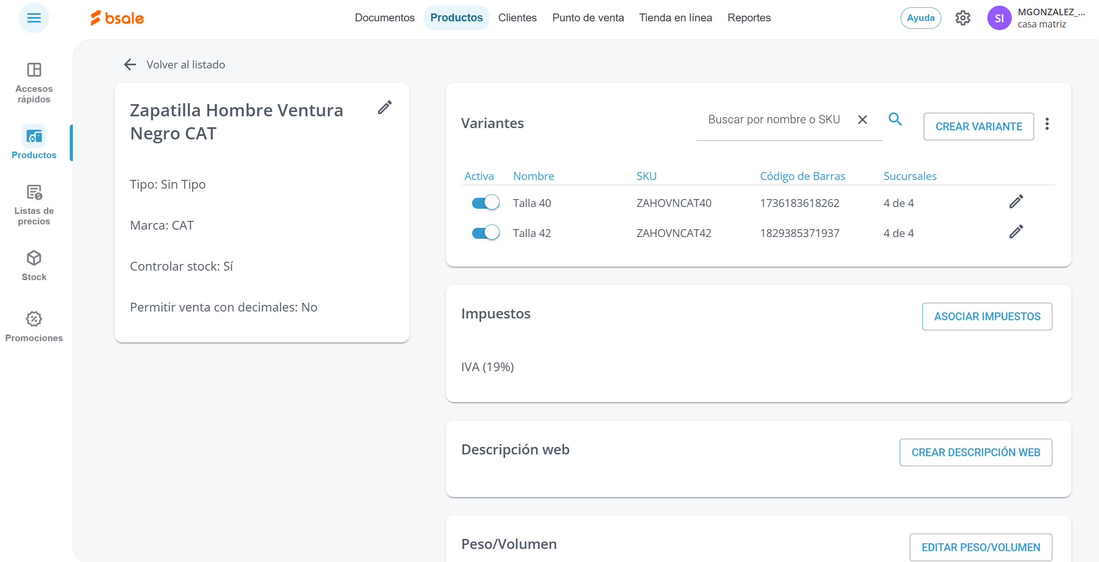
Task: Click the CREAR VARIANTE button
Action: pos(978,126)
